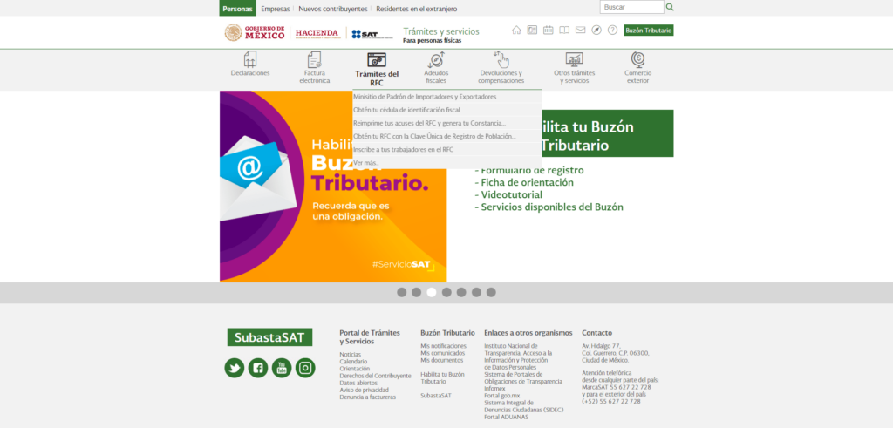Go to the first carousel slide dot

click(401, 292)
